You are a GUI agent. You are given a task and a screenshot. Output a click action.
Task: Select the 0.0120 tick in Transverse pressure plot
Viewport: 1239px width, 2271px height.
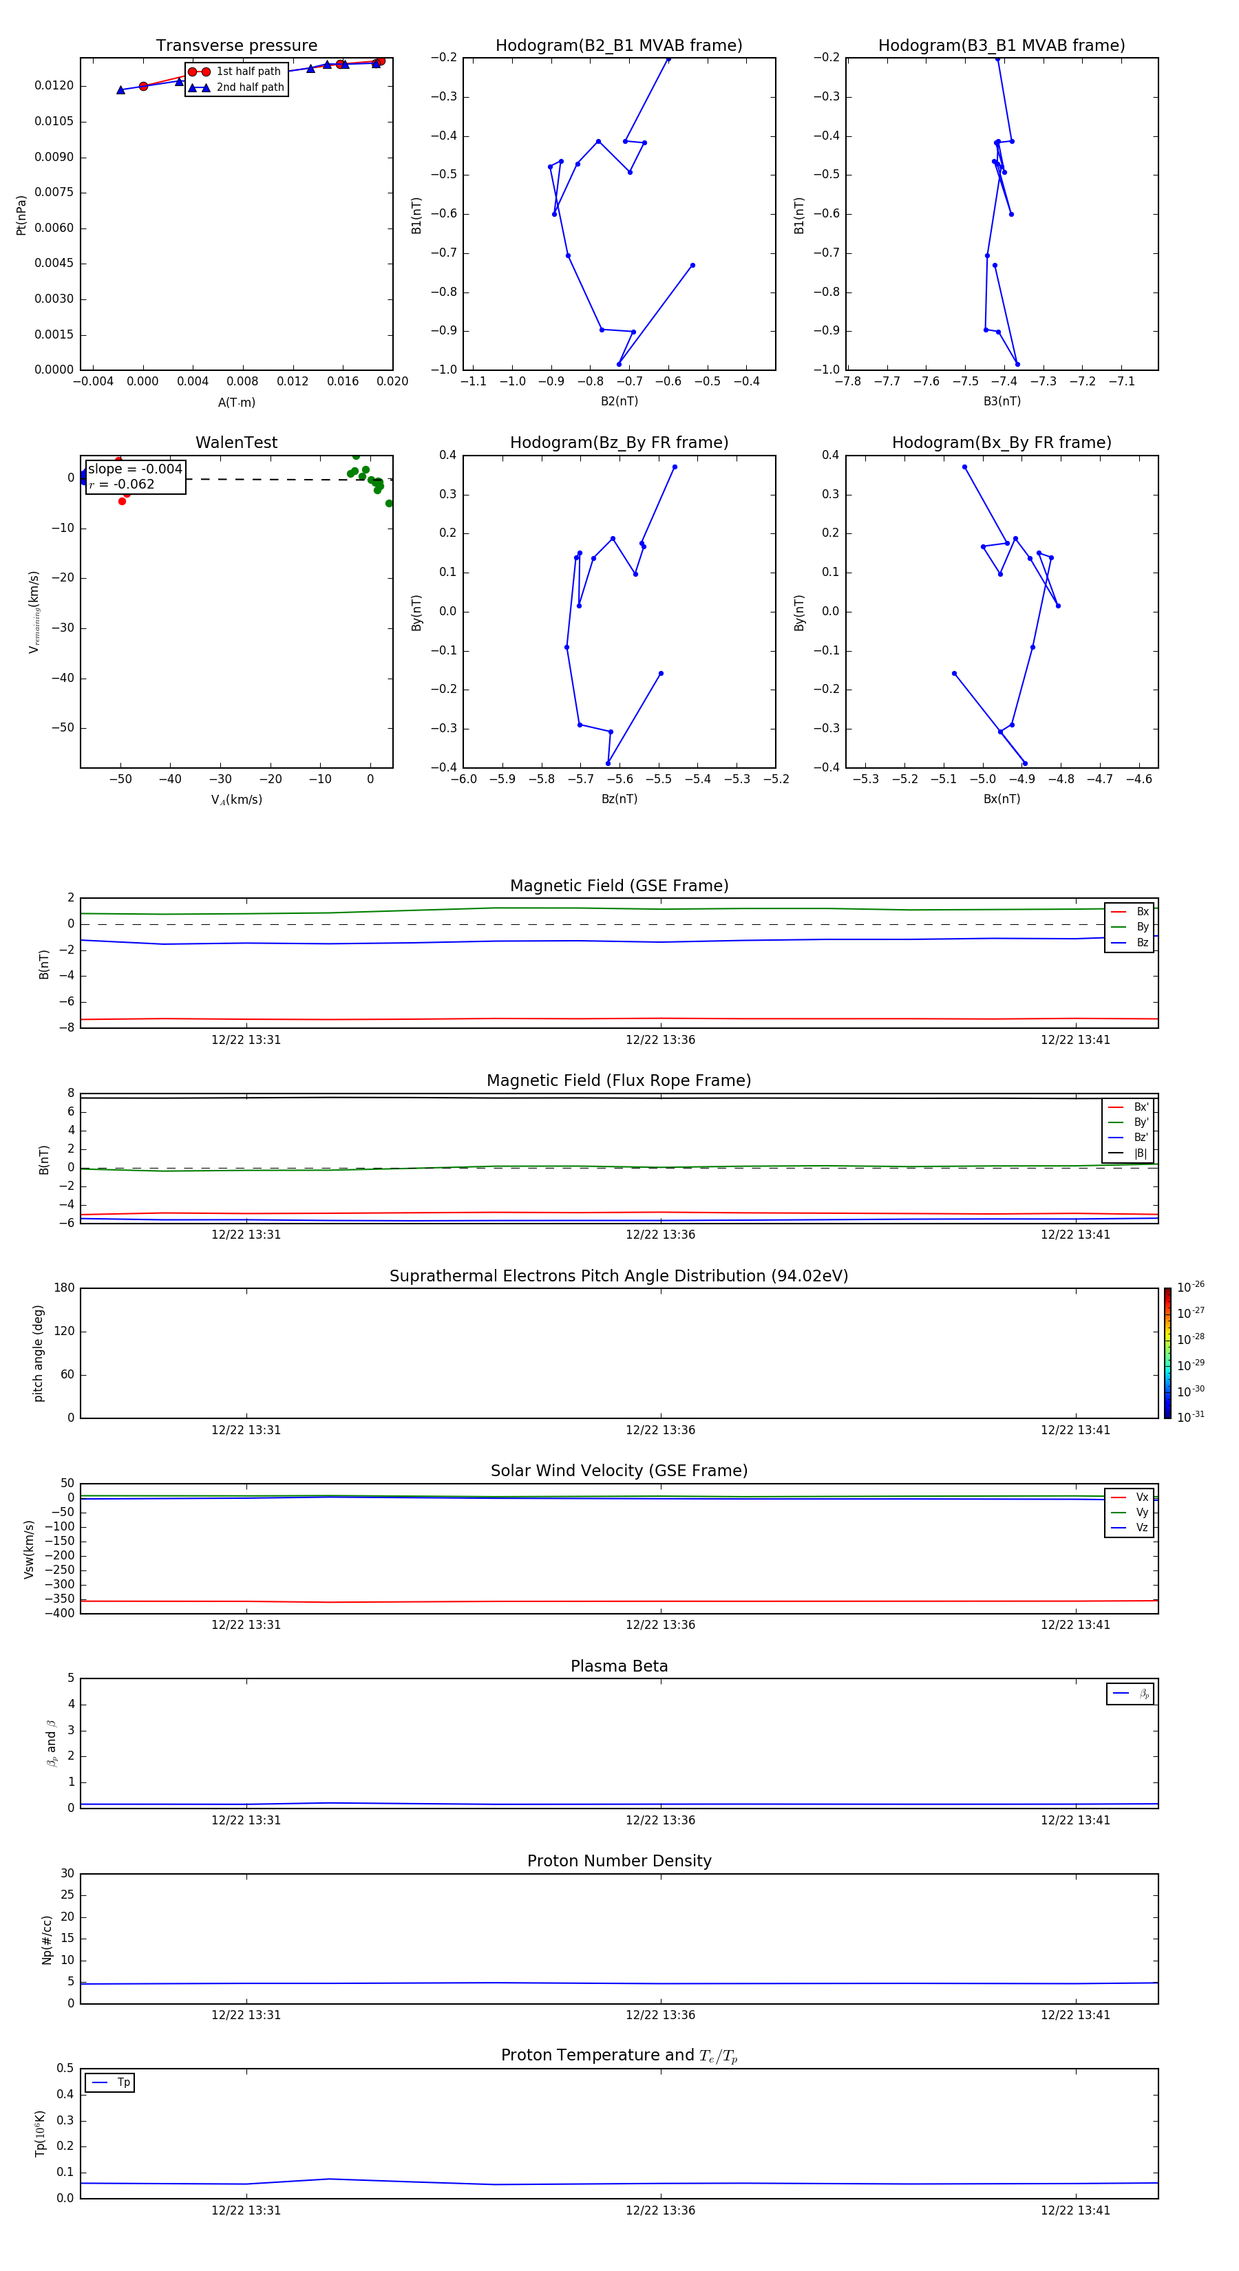click(54, 85)
